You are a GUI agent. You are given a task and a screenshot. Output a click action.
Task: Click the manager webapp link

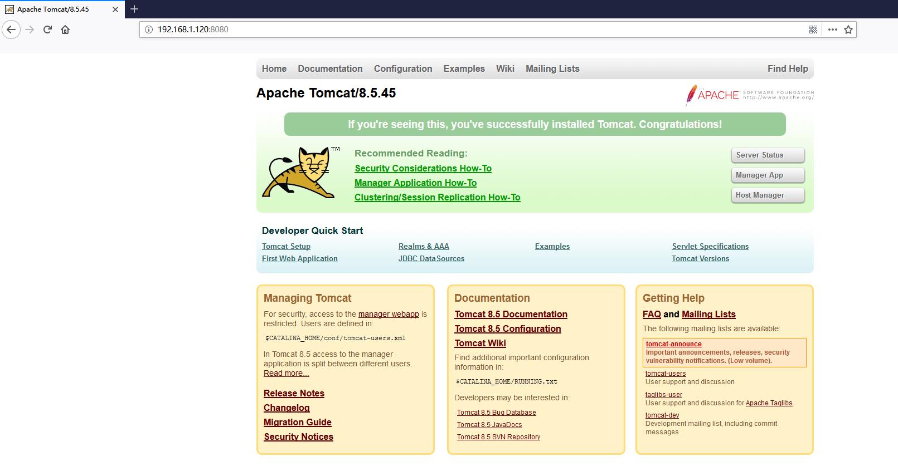(x=389, y=314)
